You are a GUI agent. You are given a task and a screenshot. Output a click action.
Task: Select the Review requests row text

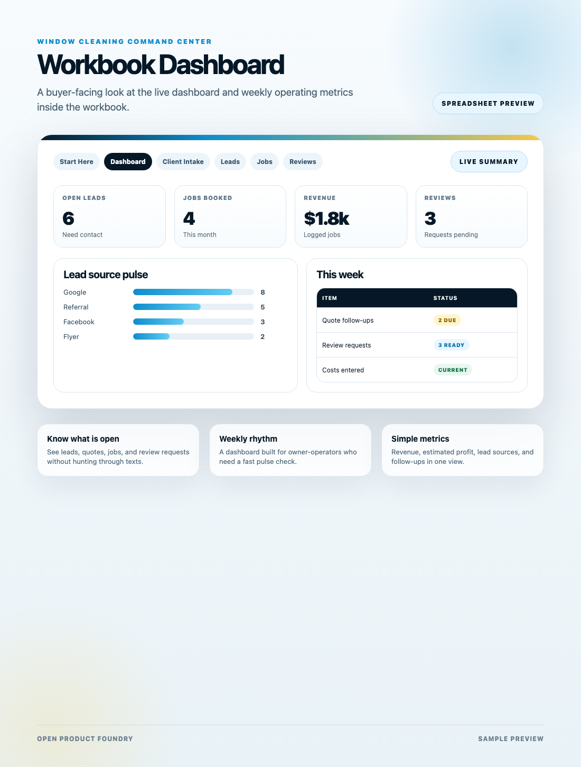click(x=346, y=345)
